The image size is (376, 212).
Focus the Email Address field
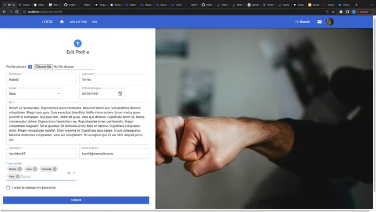click(114, 153)
